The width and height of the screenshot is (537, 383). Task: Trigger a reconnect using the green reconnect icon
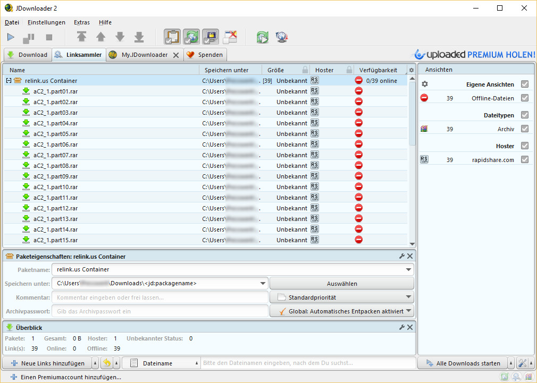(x=263, y=37)
